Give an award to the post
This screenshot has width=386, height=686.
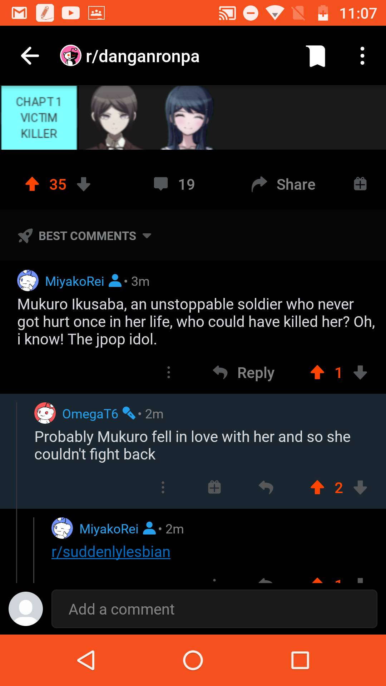[360, 184]
